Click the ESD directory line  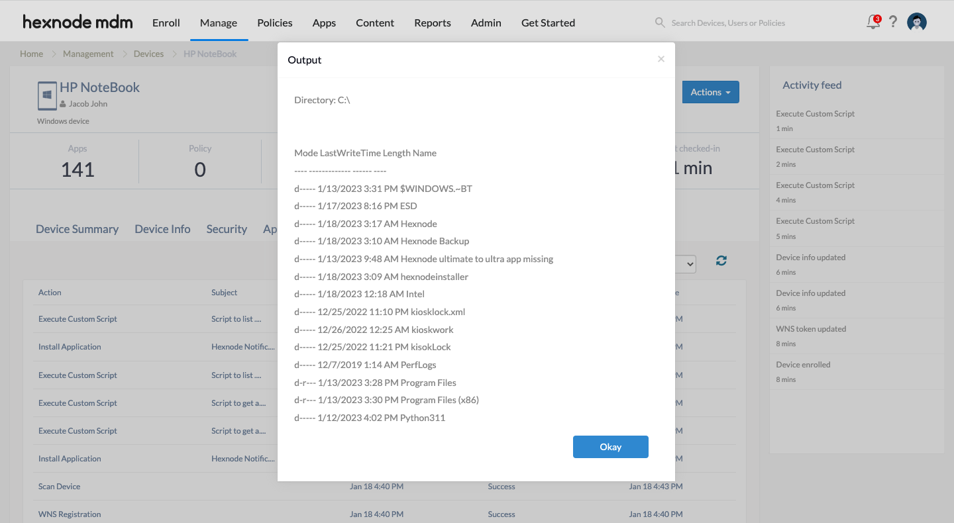[x=356, y=206]
